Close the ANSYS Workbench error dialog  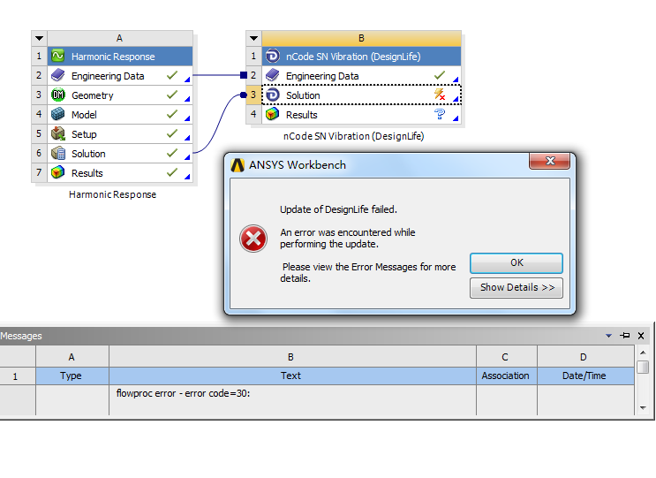550,161
